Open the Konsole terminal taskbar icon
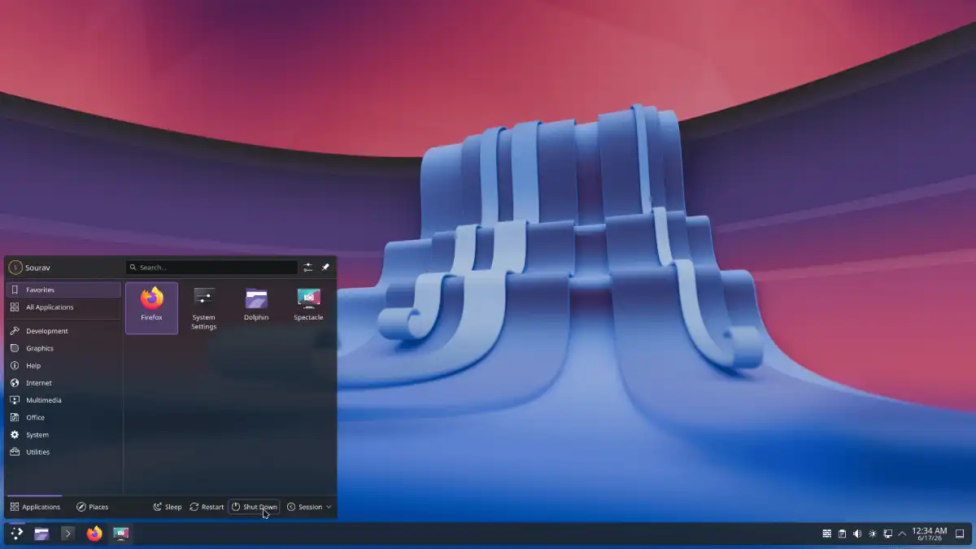Viewport: 976px width, 549px height. pos(68,534)
